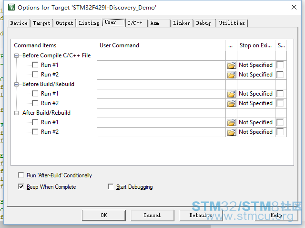Click the Command Items column header
Image resolution: width=305 pixels, height=228 pixels.
54,45
